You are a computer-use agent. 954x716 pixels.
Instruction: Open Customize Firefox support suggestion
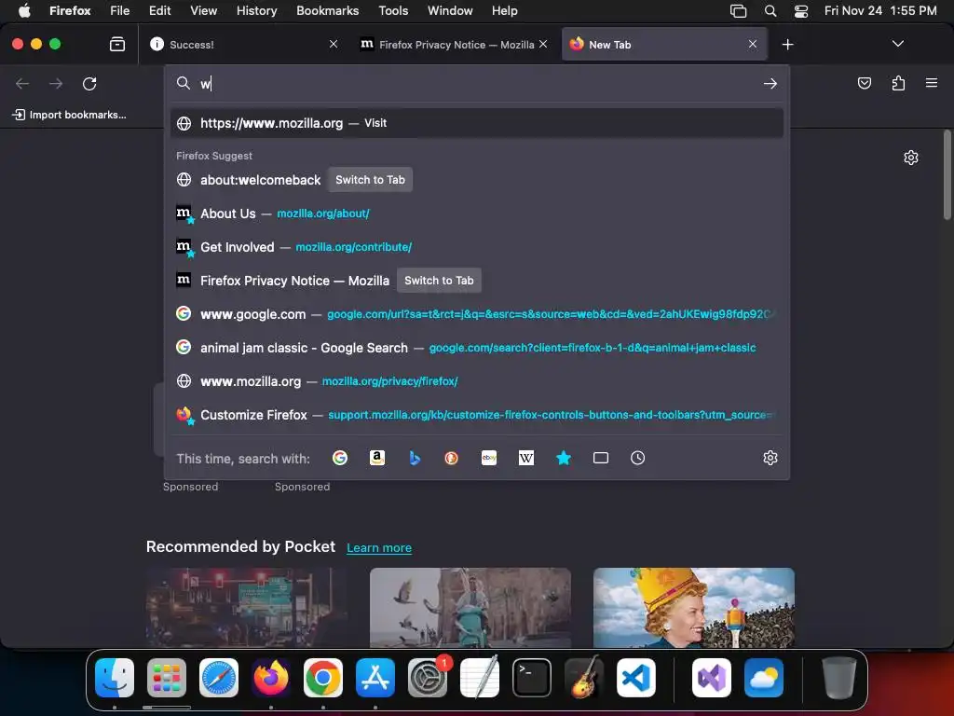point(477,415)
